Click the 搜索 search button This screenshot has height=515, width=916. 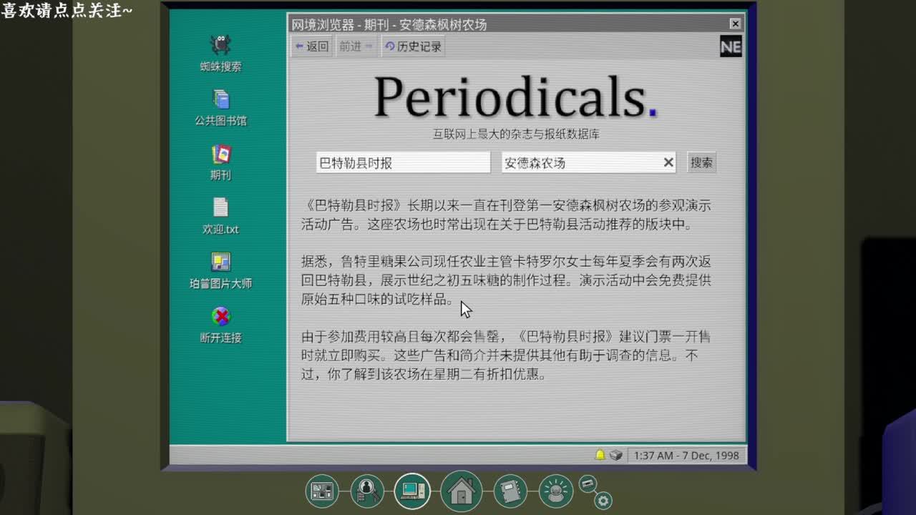pos(701,162)
